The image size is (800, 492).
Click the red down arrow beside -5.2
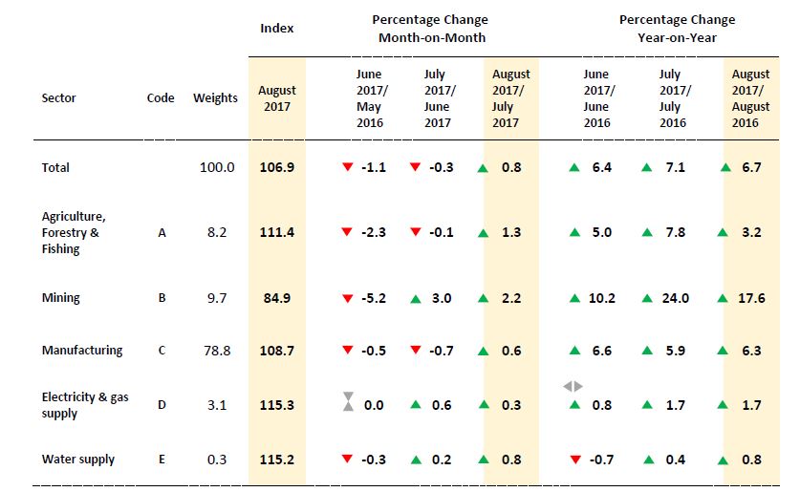pos(348,298)
